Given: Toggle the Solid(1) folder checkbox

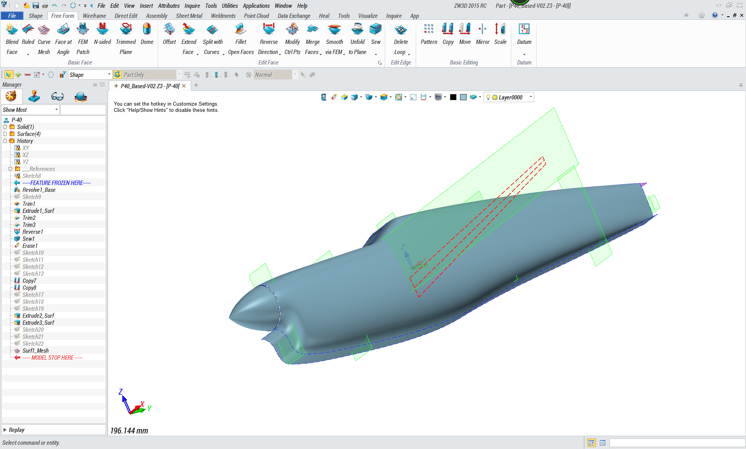Looking at the screenshot, I should tap(5, 127).
